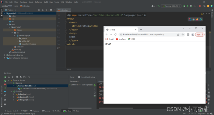Screen dimensions: 214x115
Task: Run with Coverage using the shield icon
Action: [x=191, y=6]
